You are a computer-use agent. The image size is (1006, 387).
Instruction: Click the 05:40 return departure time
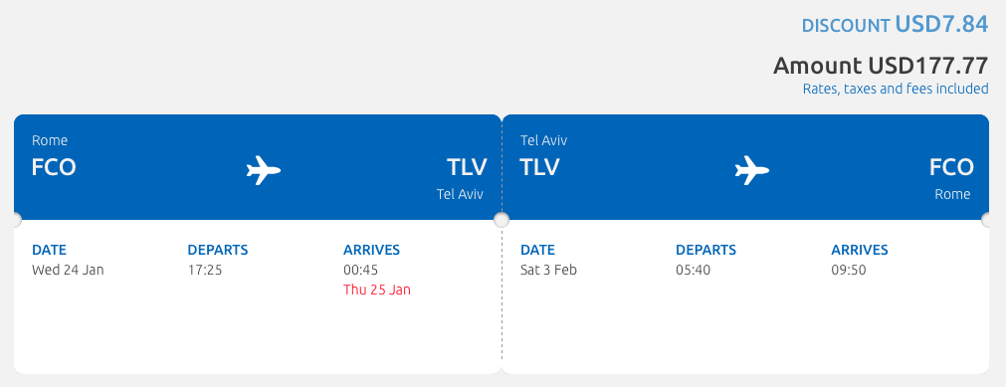[693, 271]
